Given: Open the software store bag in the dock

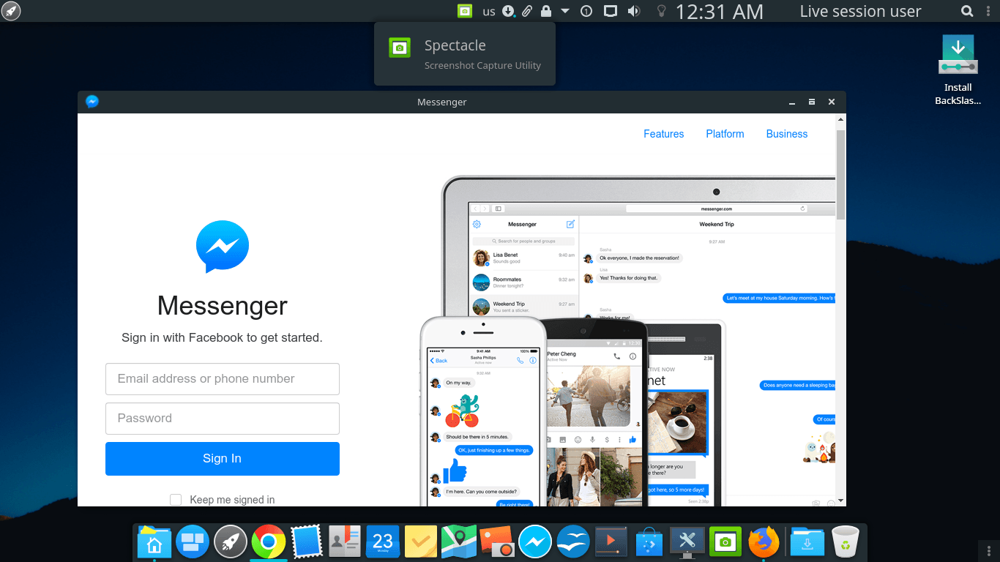Looking at the screenshot, I should coord(649,542).
